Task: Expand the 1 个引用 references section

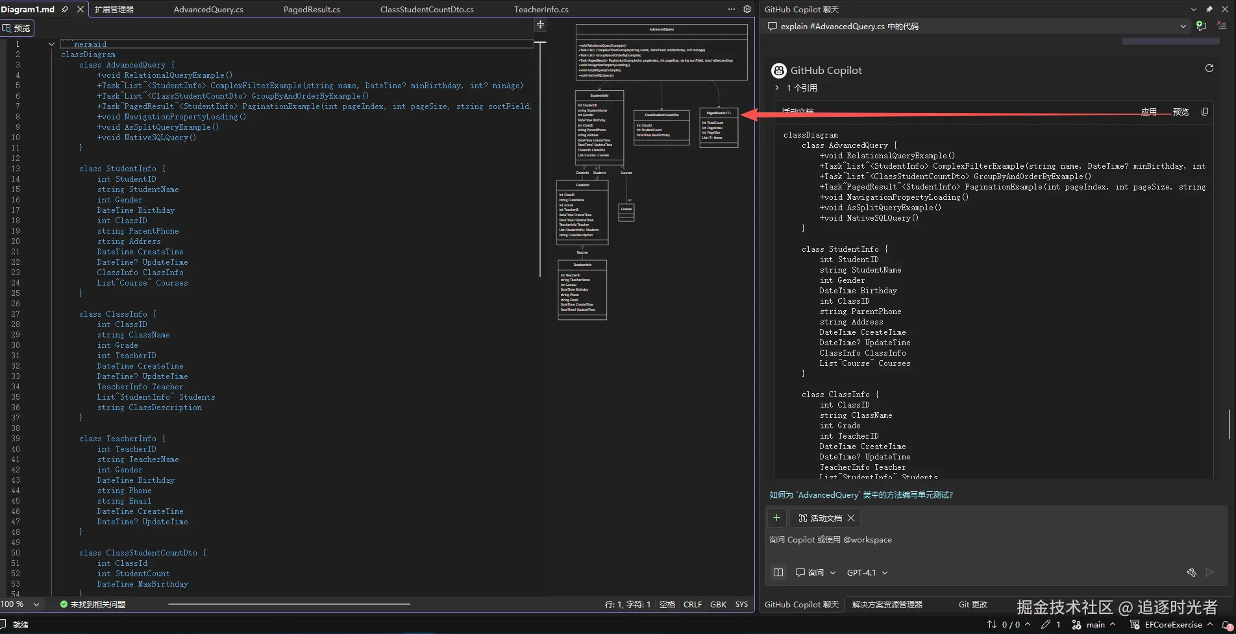Action: pyautogui.click(x=796, y=88)
